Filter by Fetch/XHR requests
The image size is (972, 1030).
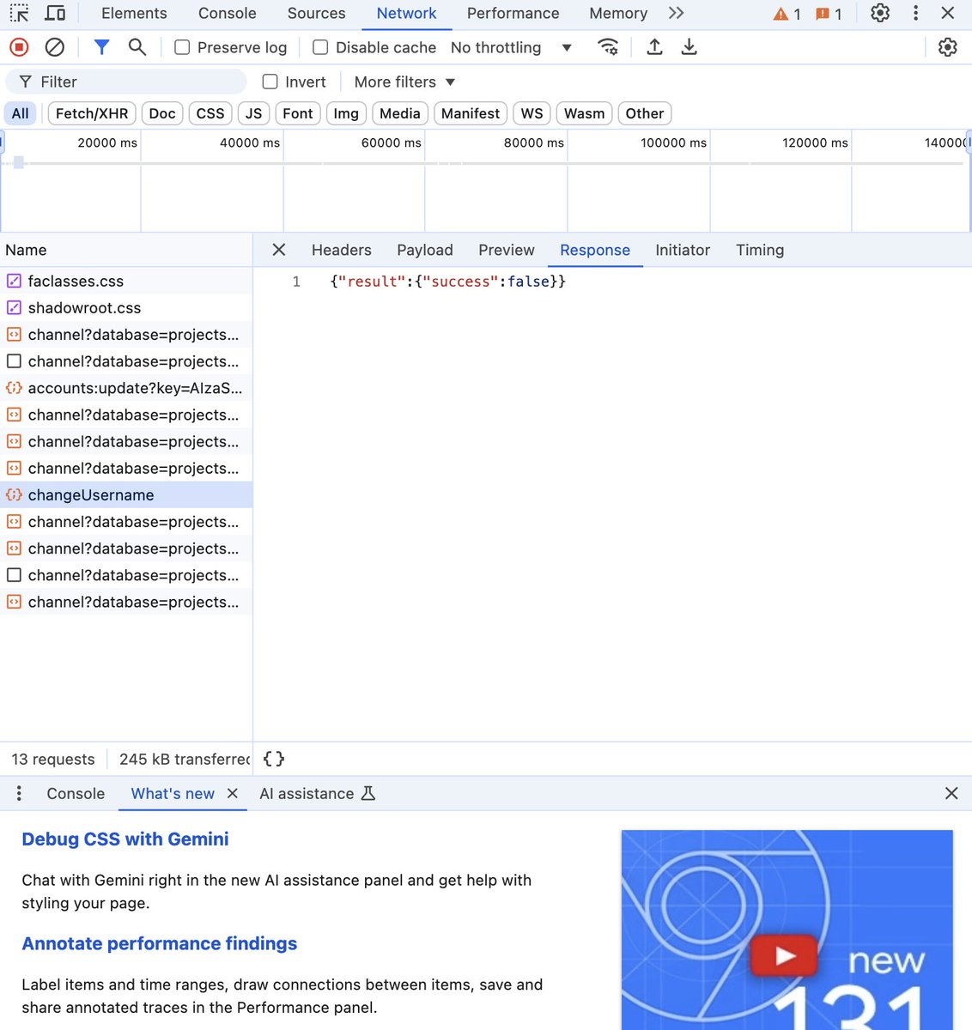[x=92, y=113]
